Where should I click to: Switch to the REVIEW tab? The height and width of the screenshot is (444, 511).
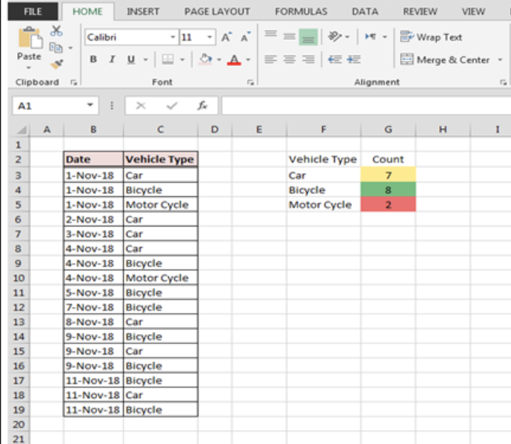pos(420,12)
